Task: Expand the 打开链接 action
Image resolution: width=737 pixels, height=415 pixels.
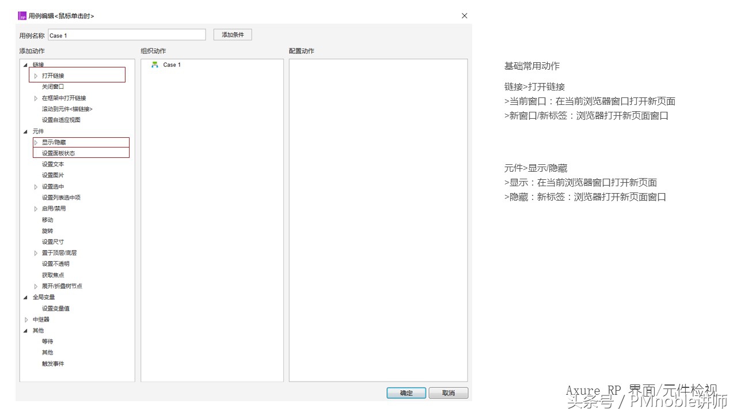Action: pyautogui.click(x=36, y=75)
